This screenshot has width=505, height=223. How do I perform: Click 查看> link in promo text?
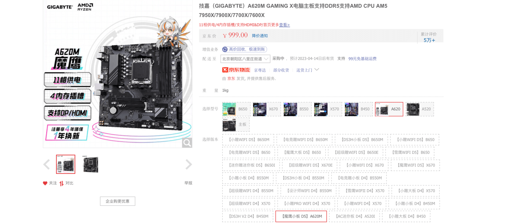(x=284, y=25)
